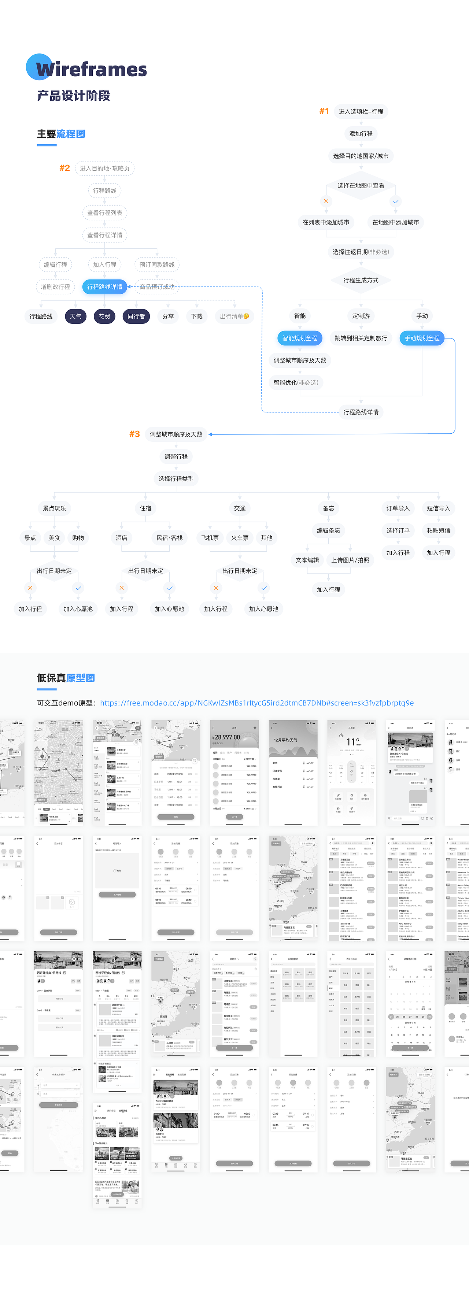
Task: Select the 备忘 category node
Action: pos(329,509)
